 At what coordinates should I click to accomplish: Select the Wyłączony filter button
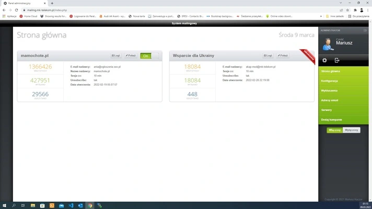[x=351, y=130]
